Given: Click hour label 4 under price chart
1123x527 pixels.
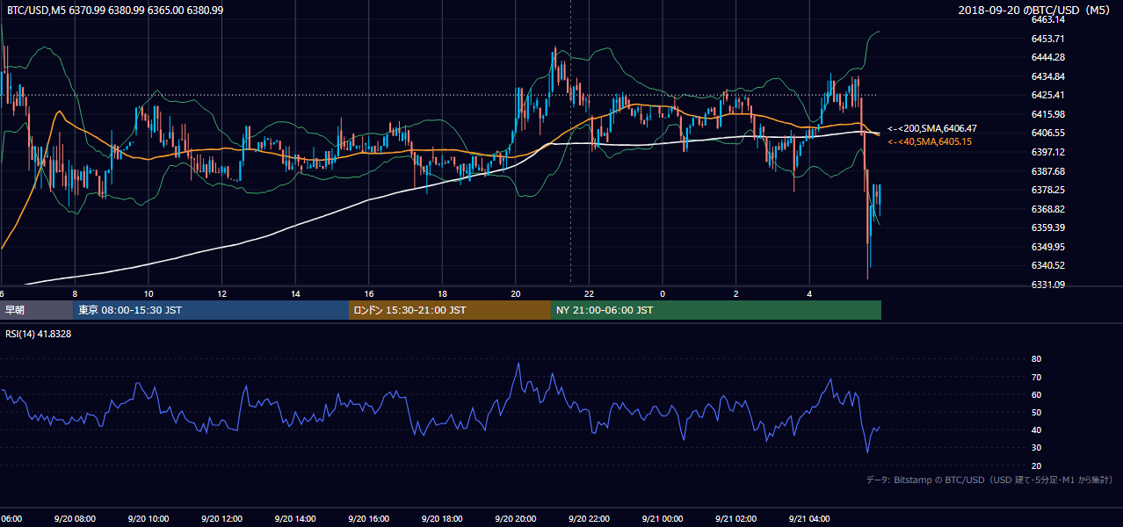Looking at the screenshot, I should click(x=809, y=294).
